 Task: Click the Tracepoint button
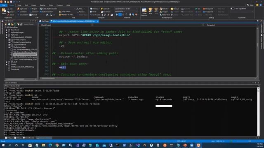point(208,12)
